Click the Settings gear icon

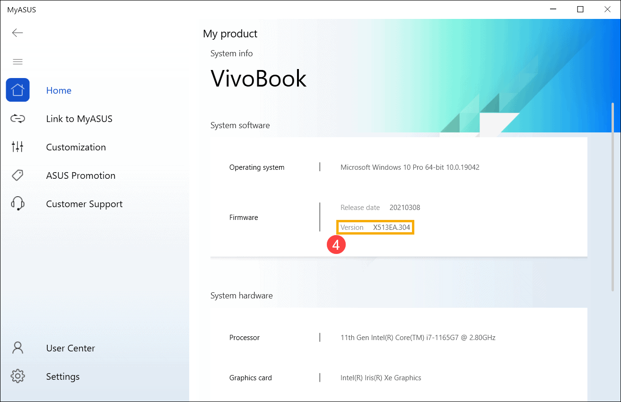[x=17, y=376]
